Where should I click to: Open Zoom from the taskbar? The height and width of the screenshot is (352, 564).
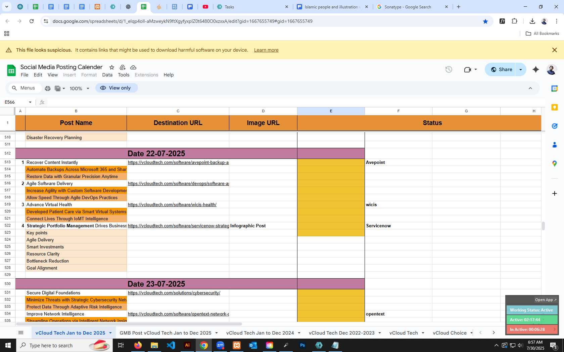pos(220,345)
